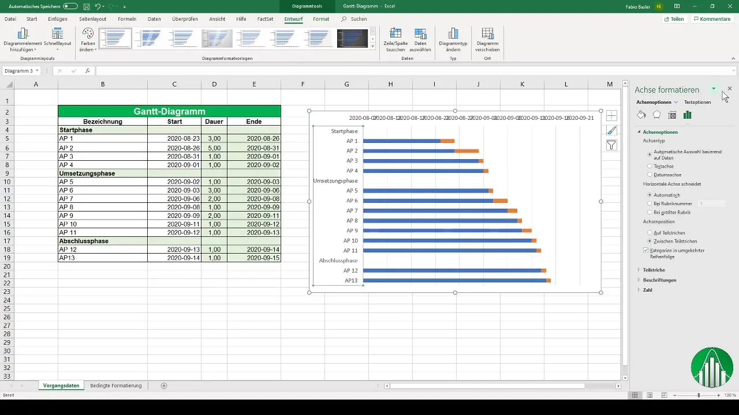
Task: Select Bei Rubriknummer radio option
Action: 650,204
